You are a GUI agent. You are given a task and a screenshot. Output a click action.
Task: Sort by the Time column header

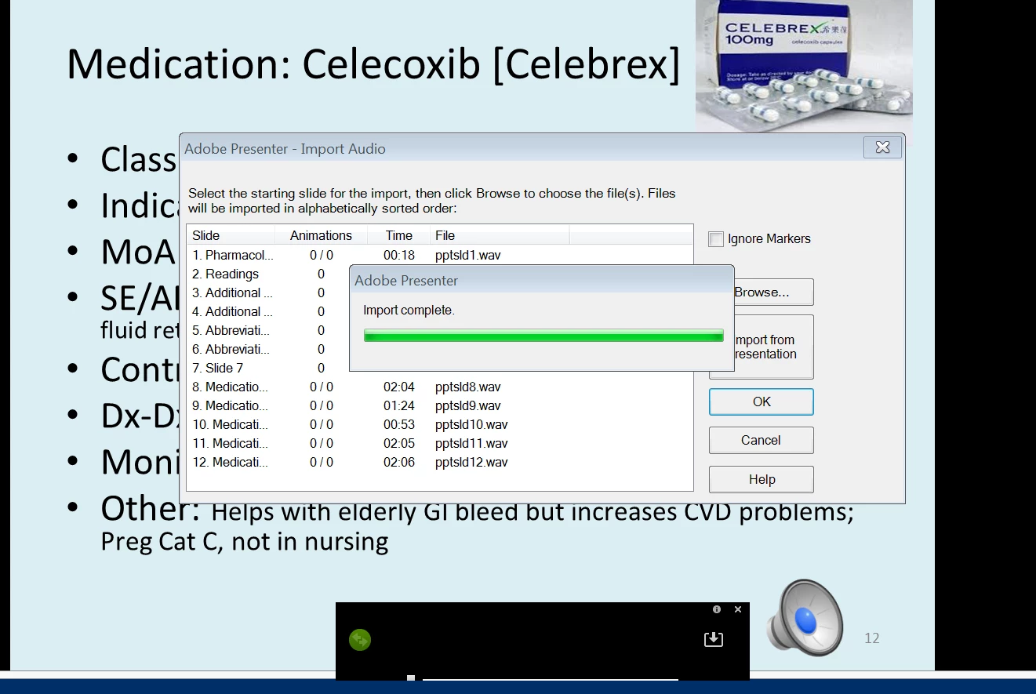[x=398, y=235]
